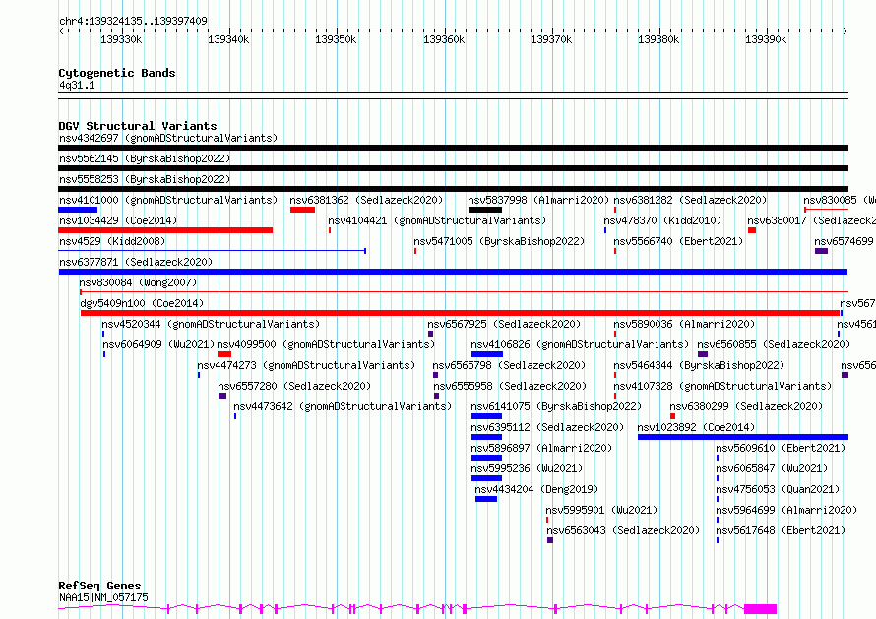876x619 pixels.
Task: Click the red bar under nsv6380017
Action: [x=752, y=230]
